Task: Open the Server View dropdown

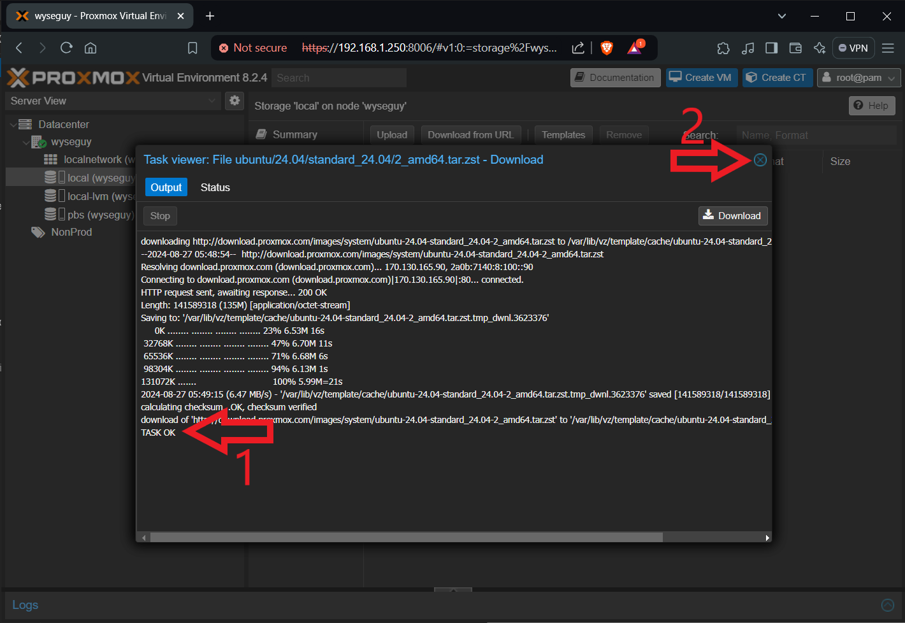Action: coord(113,101)
